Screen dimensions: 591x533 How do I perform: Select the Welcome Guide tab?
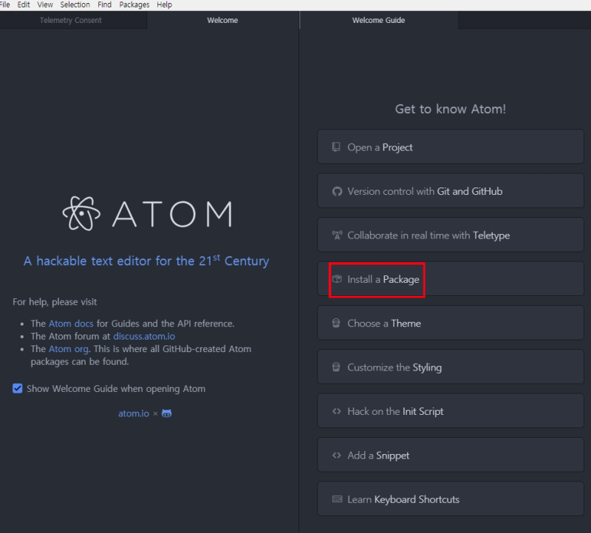[x=378, y=20]
